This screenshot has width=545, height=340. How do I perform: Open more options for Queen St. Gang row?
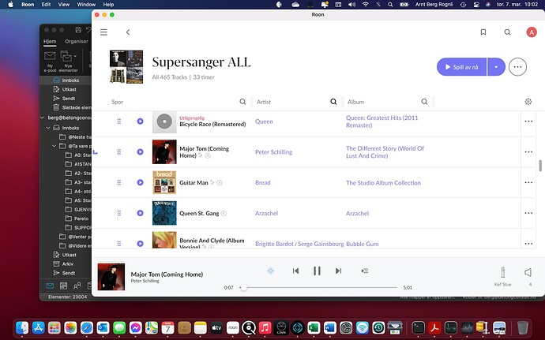click(x=528, y=213)
